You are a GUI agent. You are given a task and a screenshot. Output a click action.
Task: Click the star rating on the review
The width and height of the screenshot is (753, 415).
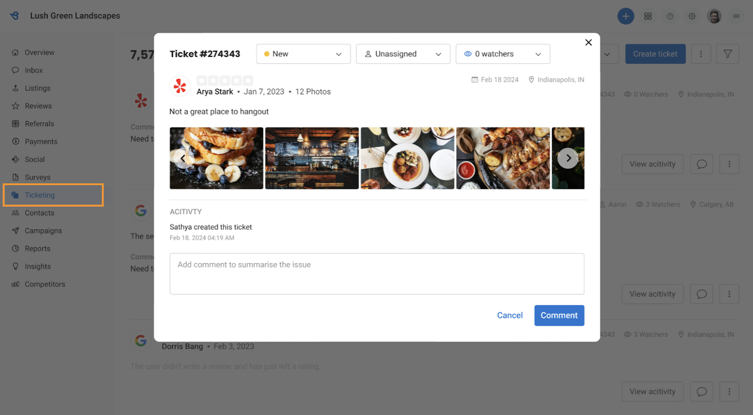point(225,80)
